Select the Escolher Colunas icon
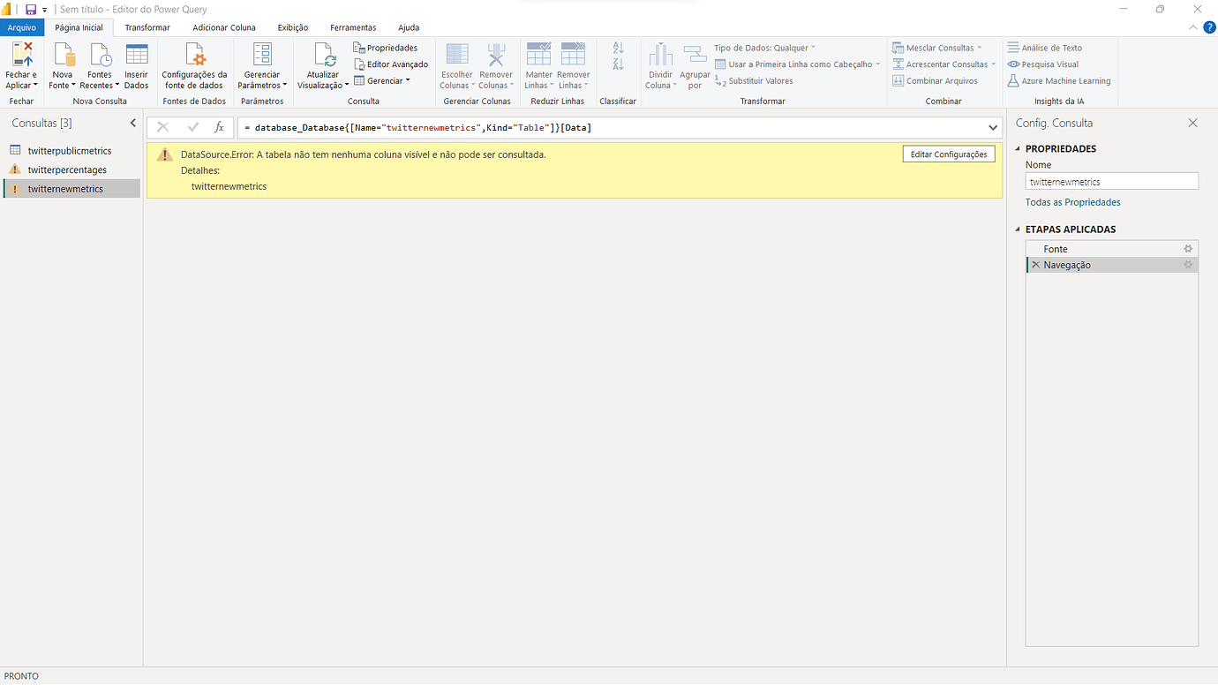Viewport: 1218px width, 685px height. click(456, 64)
